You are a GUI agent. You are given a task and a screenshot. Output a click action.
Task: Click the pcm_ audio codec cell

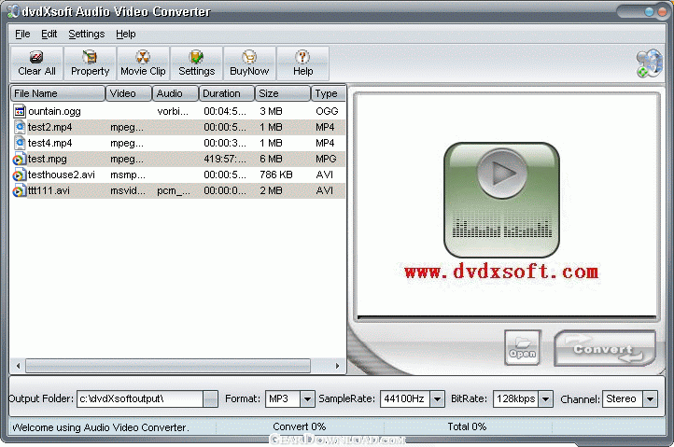pyautogui.click(x=174, y=190)
